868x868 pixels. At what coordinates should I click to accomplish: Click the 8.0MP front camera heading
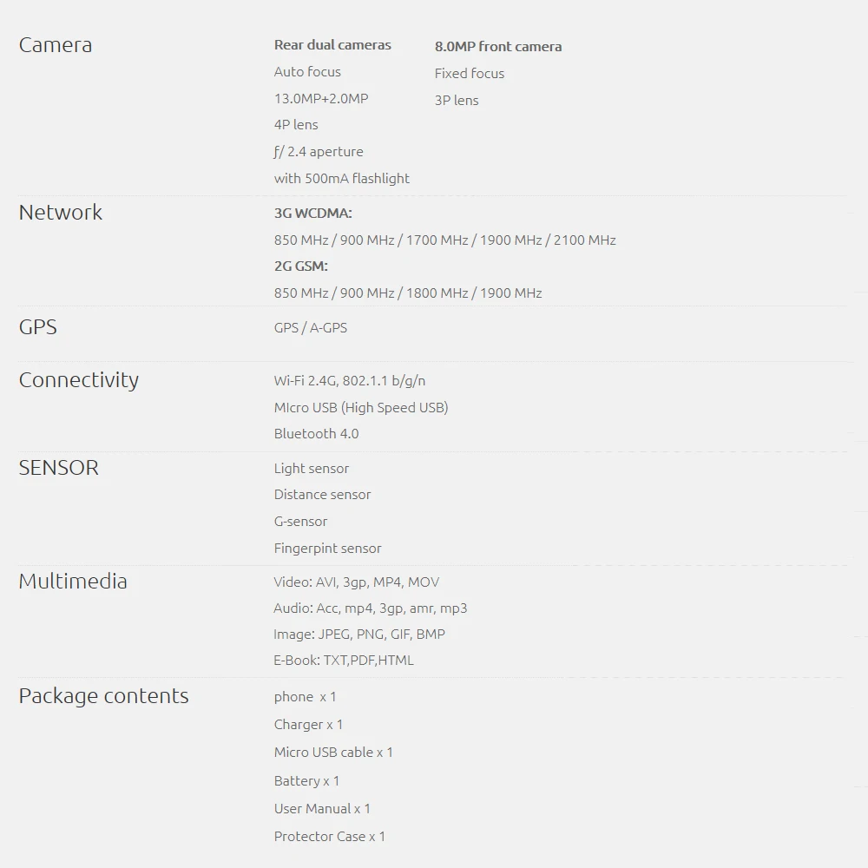[498, 47]
